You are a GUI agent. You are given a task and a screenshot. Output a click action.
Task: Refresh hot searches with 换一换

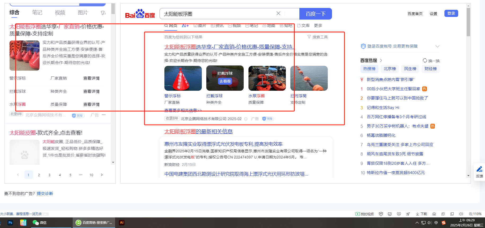click(x=431, y=61)
